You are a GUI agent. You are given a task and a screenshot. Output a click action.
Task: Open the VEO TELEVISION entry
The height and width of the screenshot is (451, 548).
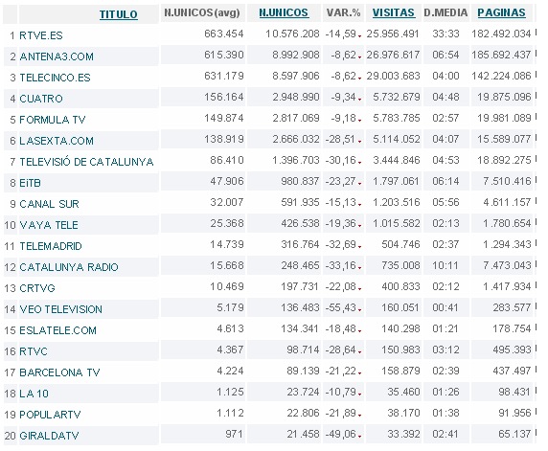click(x=60, y=309)
